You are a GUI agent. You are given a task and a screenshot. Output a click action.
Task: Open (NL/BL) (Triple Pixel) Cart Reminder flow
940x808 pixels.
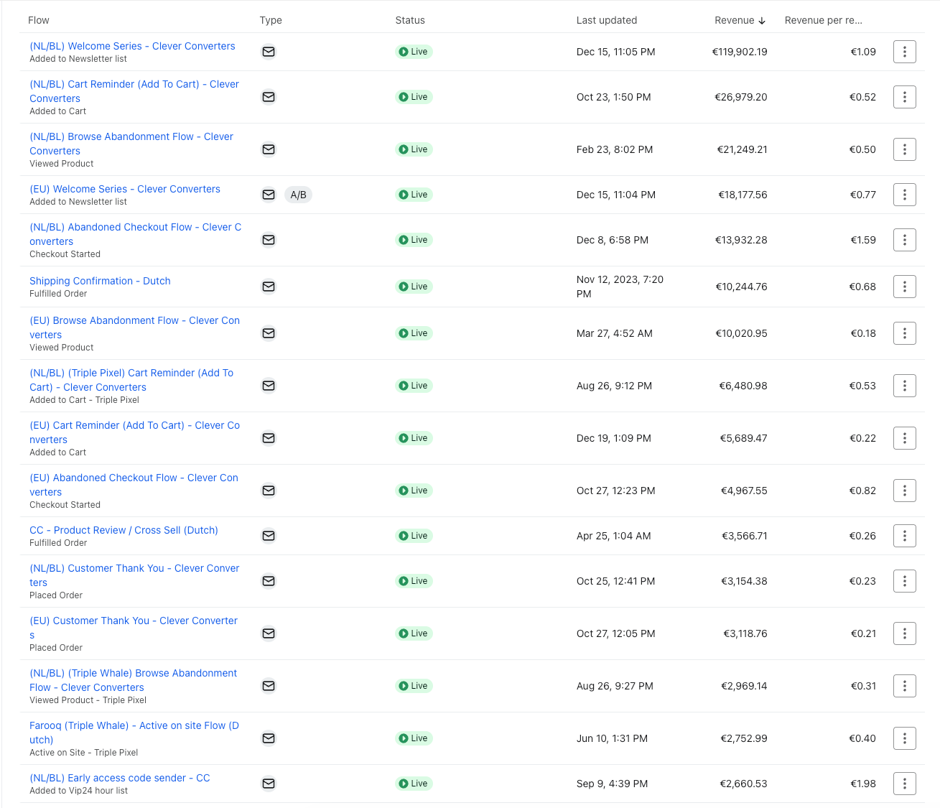pos(131,380)
